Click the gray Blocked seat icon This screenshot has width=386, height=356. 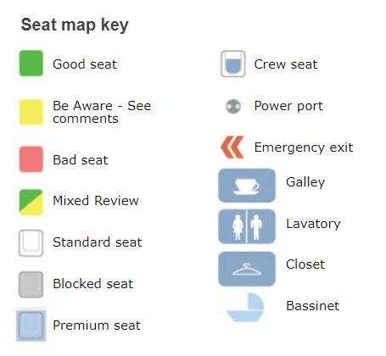31,285
